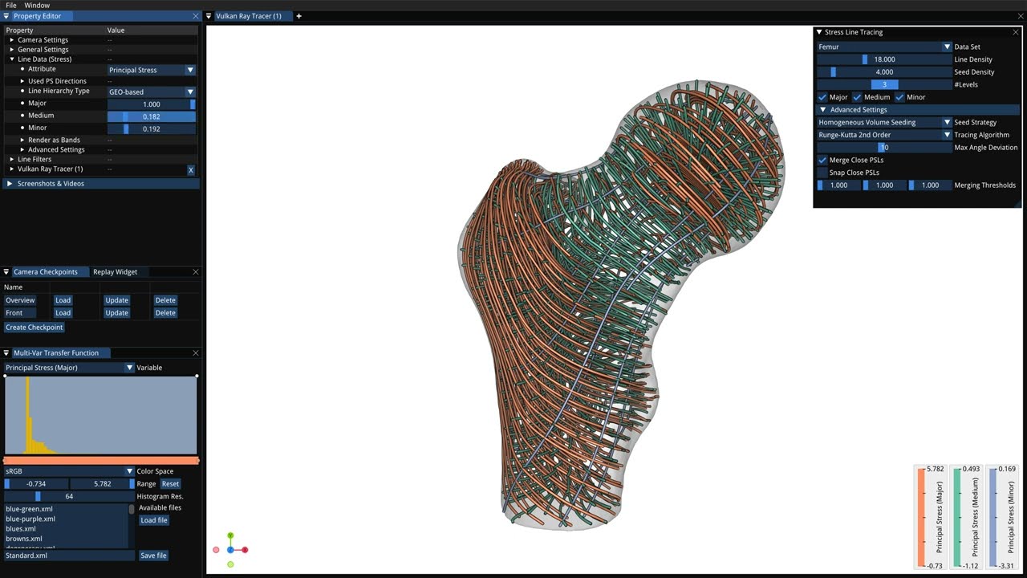Select blue-purple.xml from file list
This screenshot has height=578, width=1027.
click(x=30, y=519)
